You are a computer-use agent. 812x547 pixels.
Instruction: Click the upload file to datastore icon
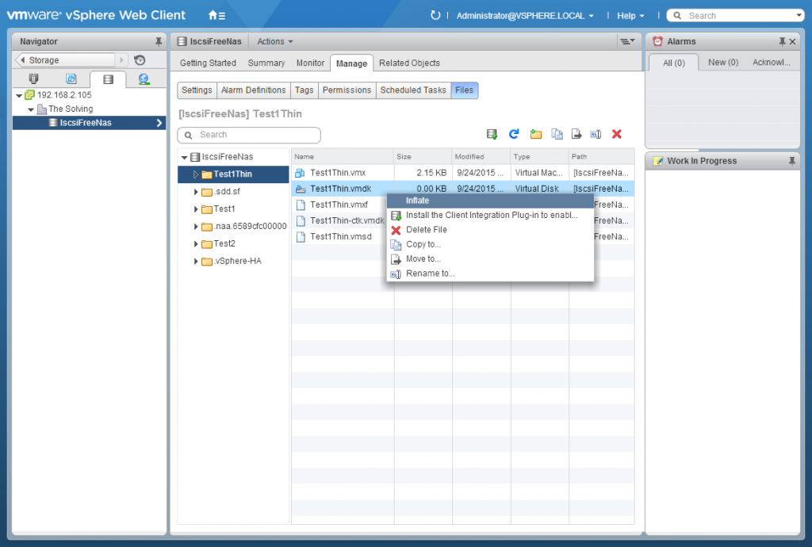(x=492, y=135)
